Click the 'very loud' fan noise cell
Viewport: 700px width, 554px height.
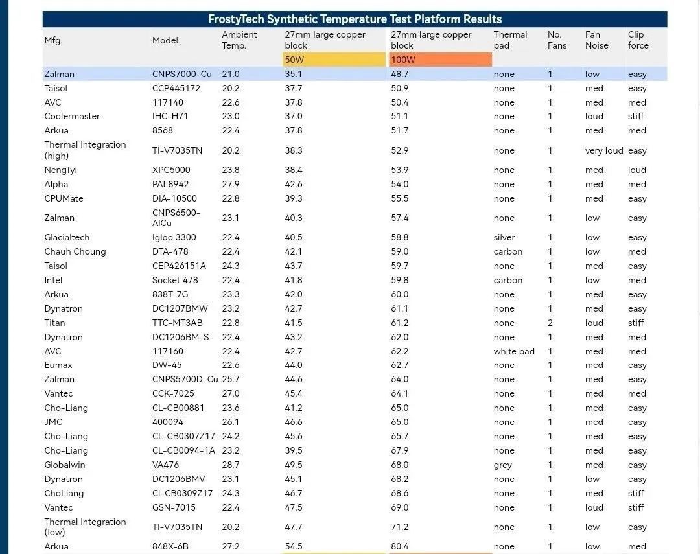(x=604, y=150)
